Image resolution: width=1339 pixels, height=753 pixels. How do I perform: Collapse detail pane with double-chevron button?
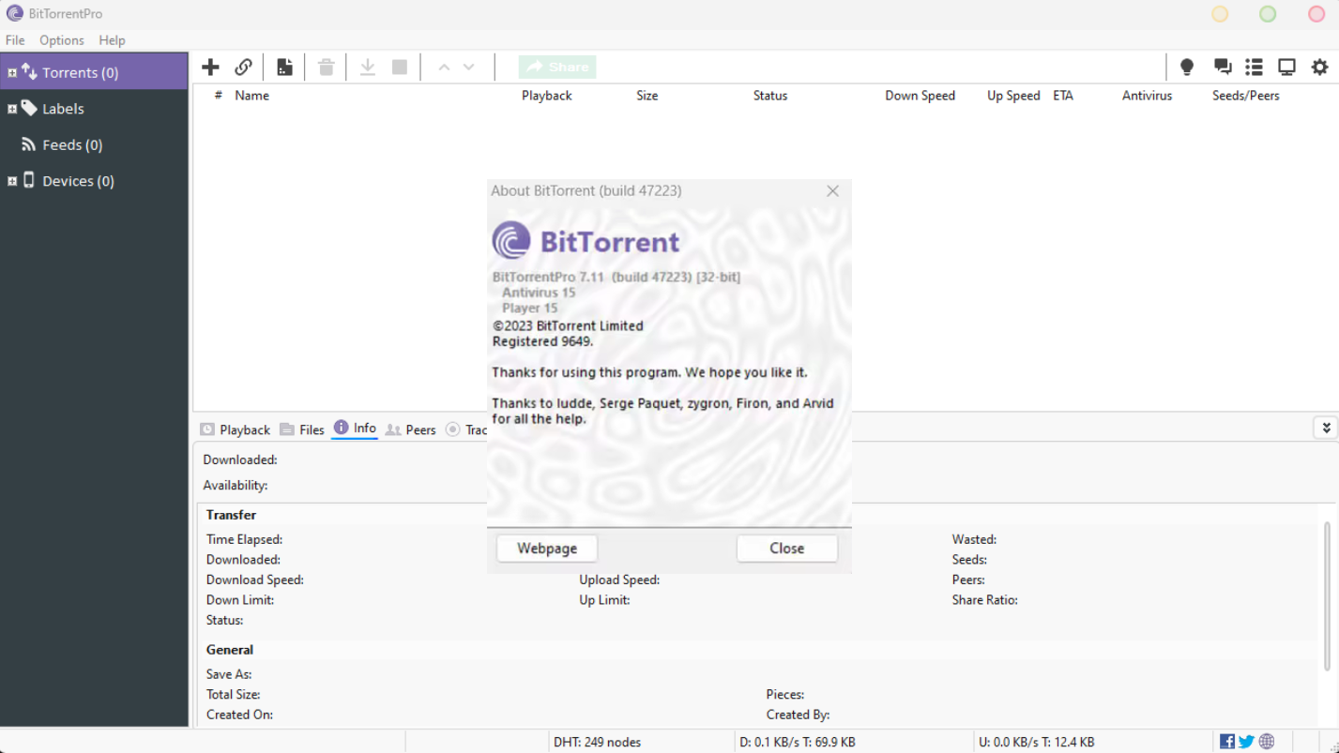(1326, 428)
